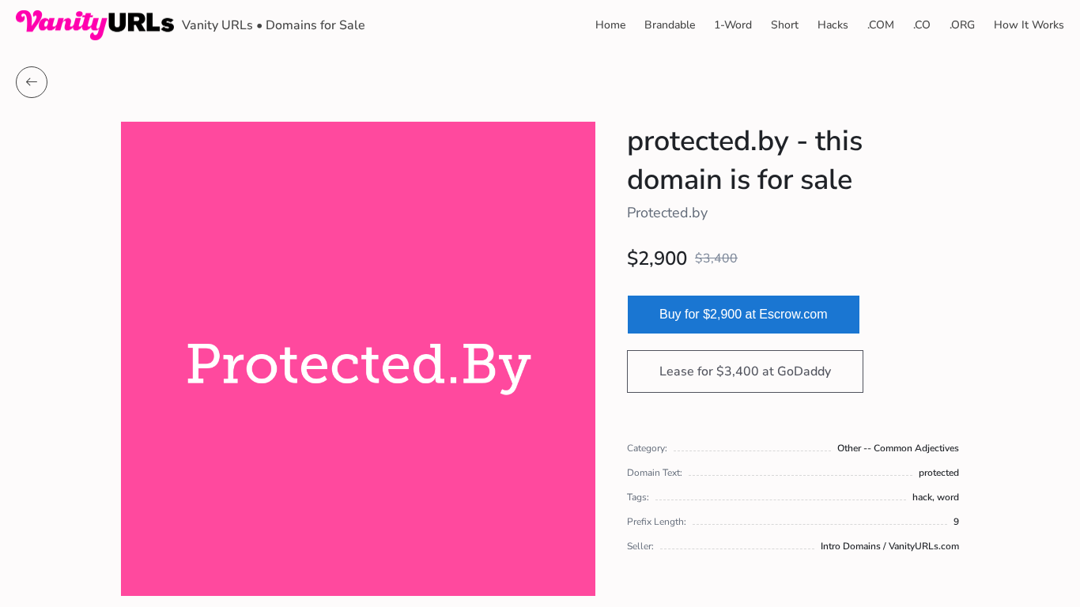Viewport: 1080px width, 607px height.
Task: Click the Other -- Common Adjectives category value
Action: pyautogui.click(x=897, y=448)
